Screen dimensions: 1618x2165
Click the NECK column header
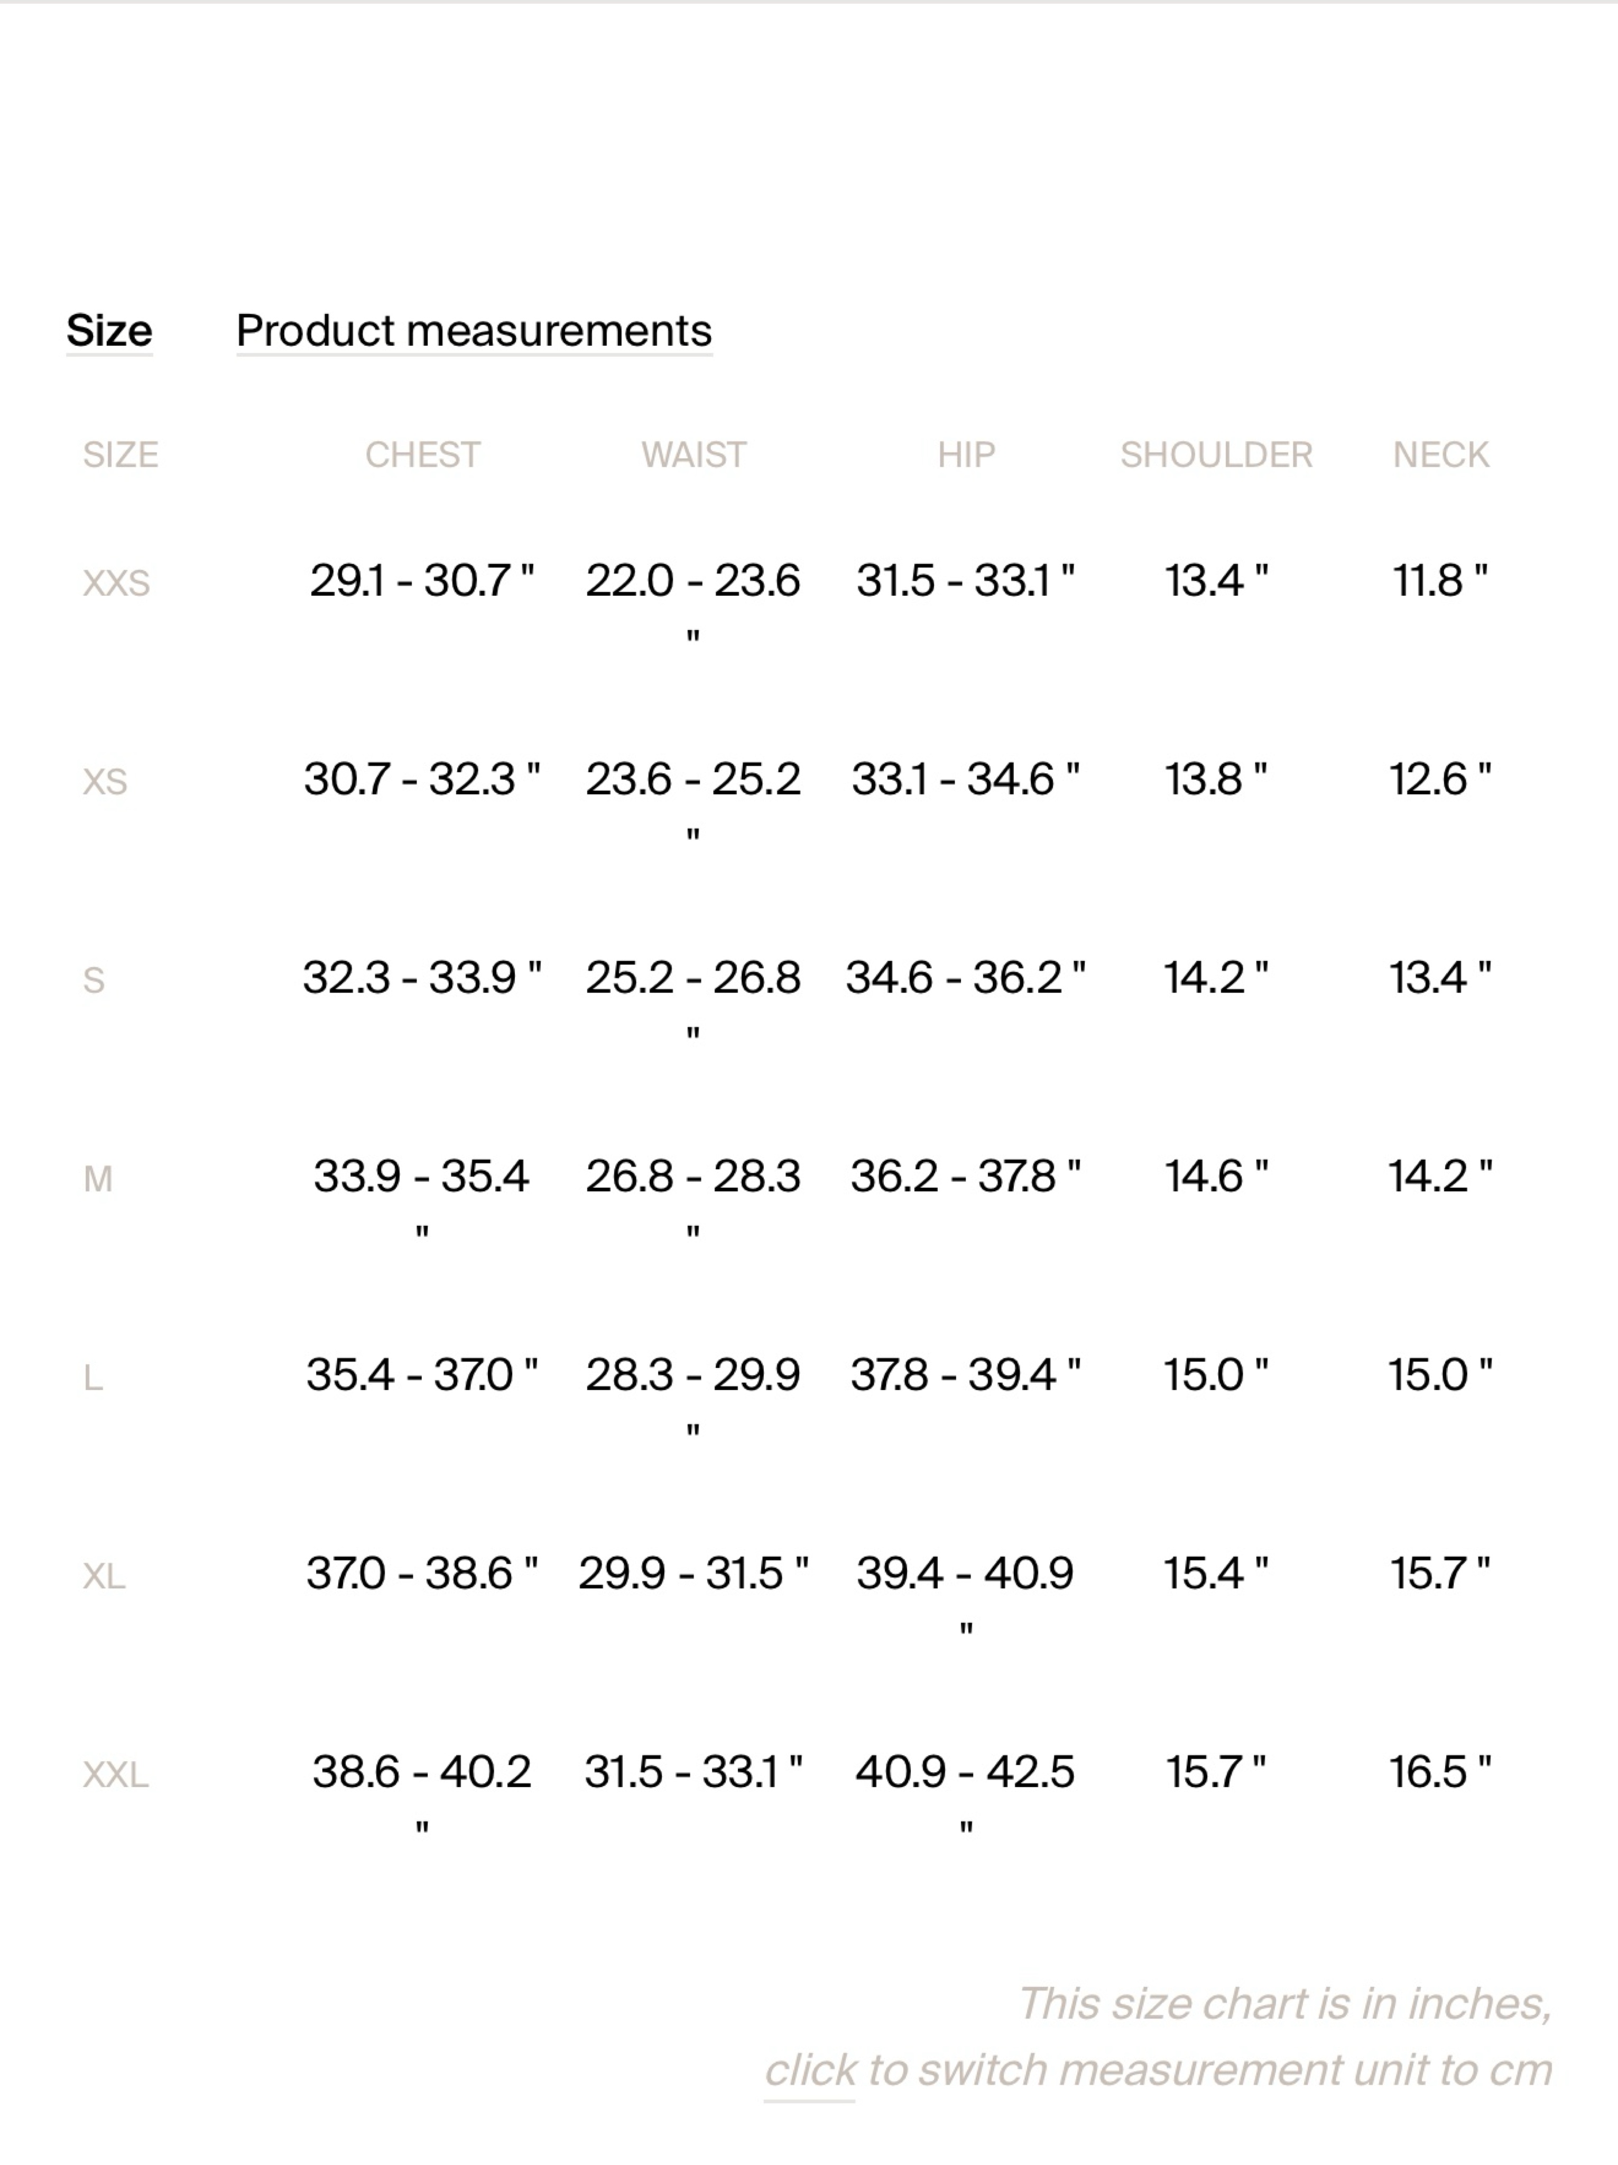tap(1441, 455)
